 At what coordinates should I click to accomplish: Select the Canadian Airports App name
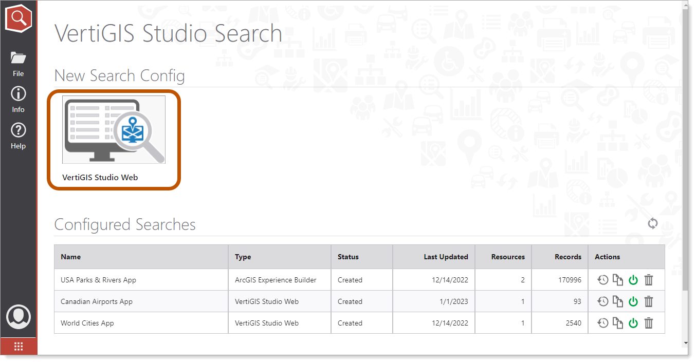click(x=97, y=301)
